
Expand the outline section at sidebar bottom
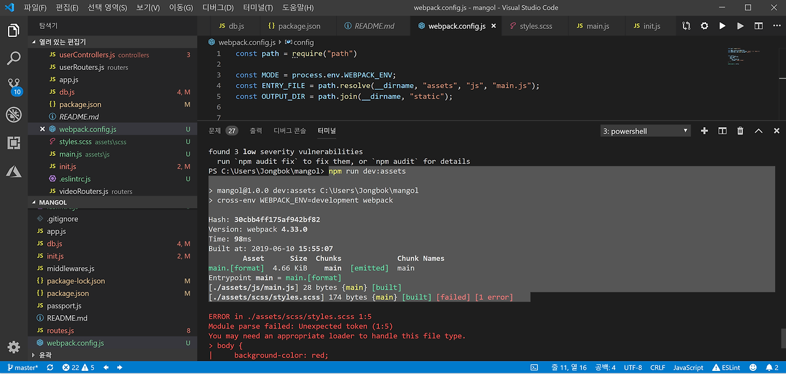coord(114,355)
